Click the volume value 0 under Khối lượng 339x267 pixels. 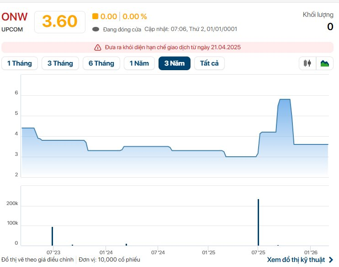[x=330, y=27]
